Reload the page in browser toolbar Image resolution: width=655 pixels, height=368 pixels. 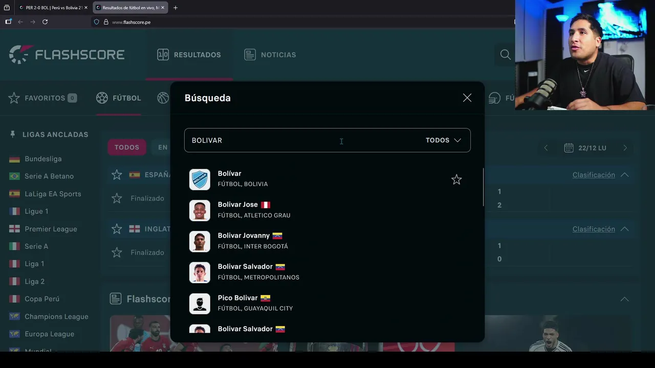[x=45, y=22]
